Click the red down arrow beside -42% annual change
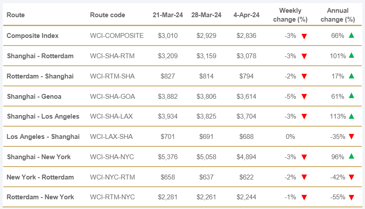 point(351,177)
